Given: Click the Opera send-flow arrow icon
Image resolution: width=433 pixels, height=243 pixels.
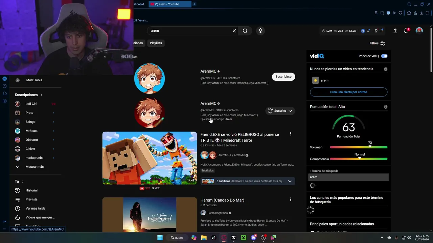Looking at the screenshot, I should 394,13.
